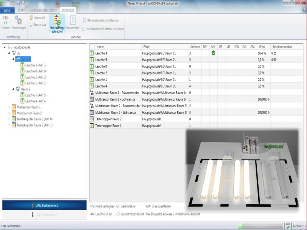Viewport: 307px width, 230px height.
Task: Click the EG floor icon in tree
Action: 14,53
